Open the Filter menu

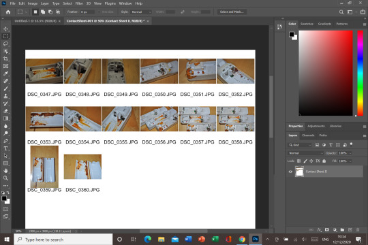(79, 3)
